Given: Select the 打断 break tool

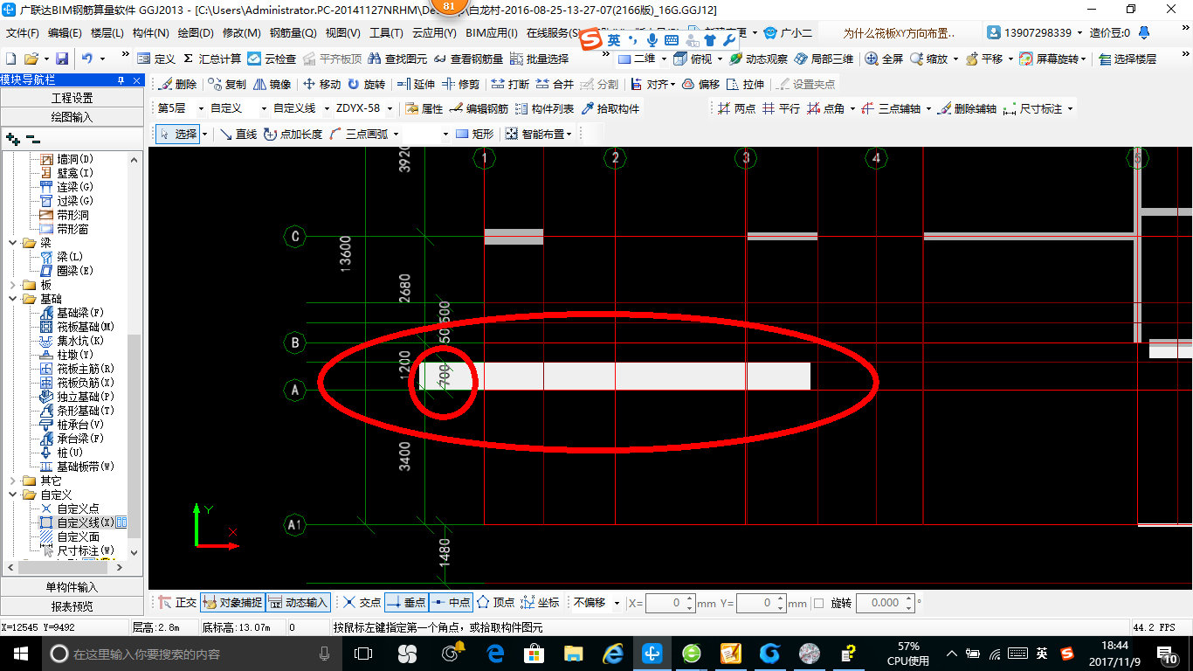Looking at the screenshot, I should tap(510, 85).
